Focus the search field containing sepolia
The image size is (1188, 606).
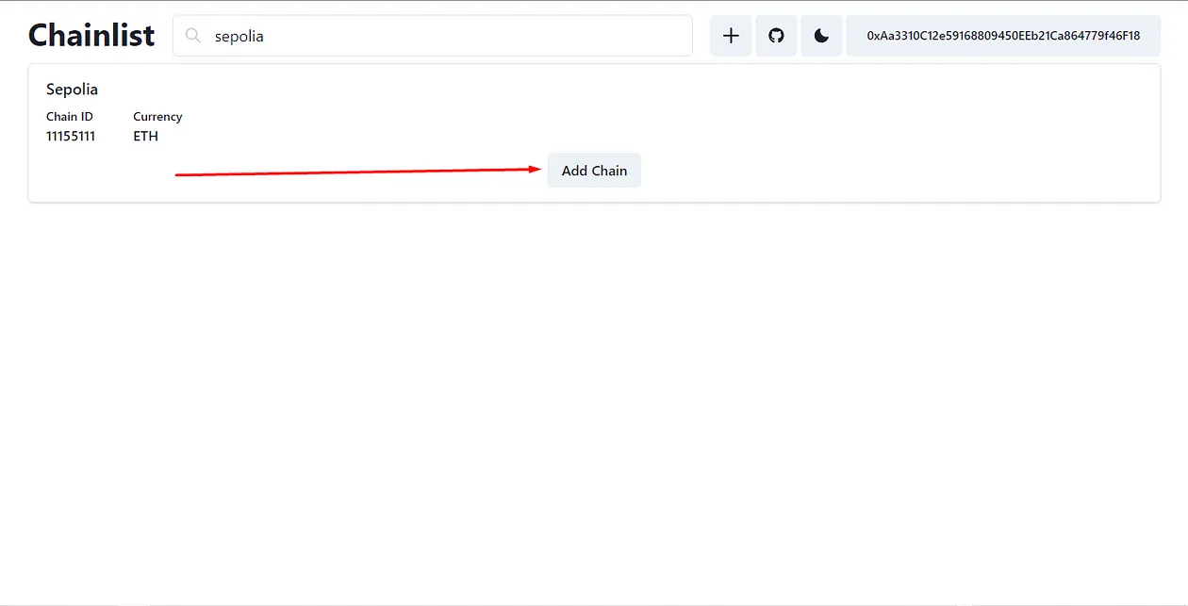(x=433, y=36)
